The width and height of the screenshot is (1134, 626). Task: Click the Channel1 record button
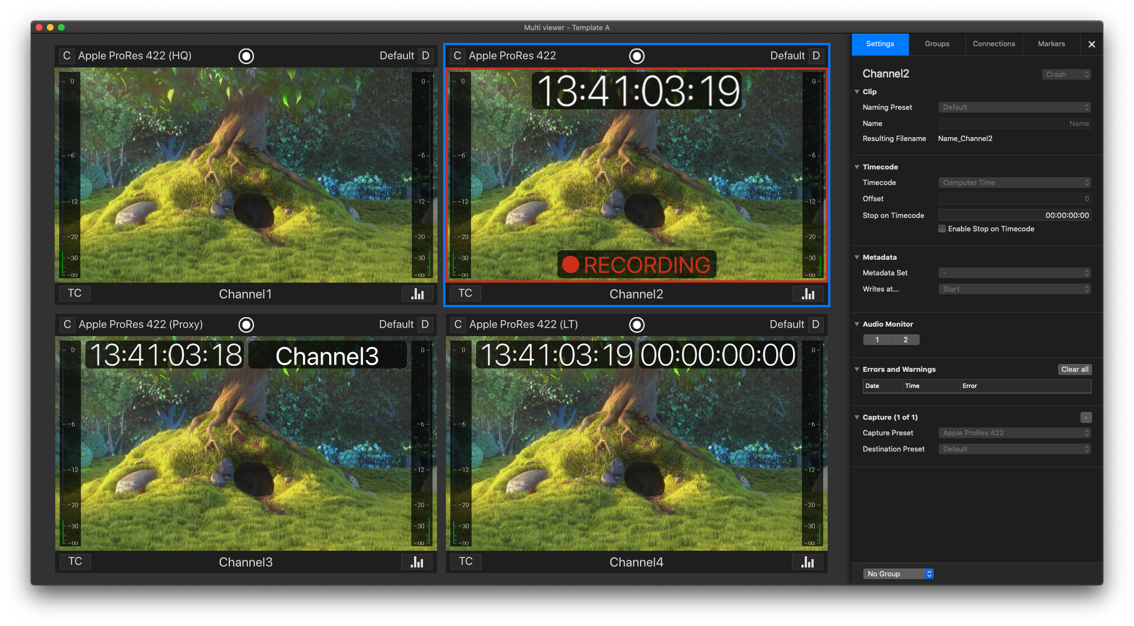(246, 56)
